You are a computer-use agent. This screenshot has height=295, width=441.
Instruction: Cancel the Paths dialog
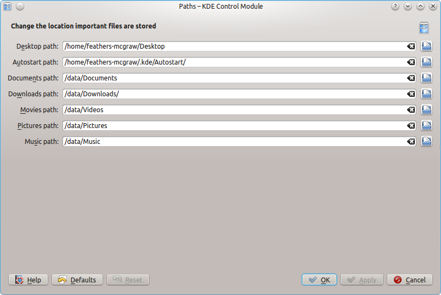coord(409,280)
